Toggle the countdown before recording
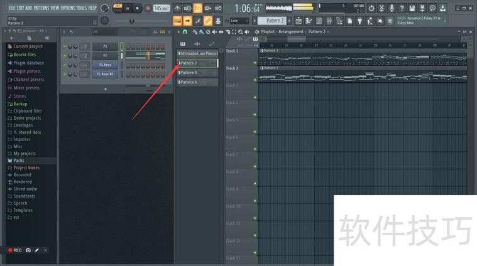Viewport: 477px width, 266px height. click(198, 8)
